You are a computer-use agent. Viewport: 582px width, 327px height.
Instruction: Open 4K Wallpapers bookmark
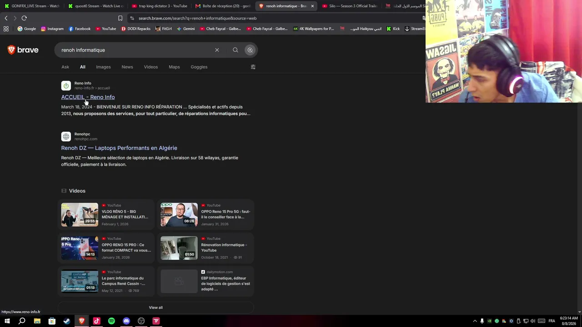[313, 29]
